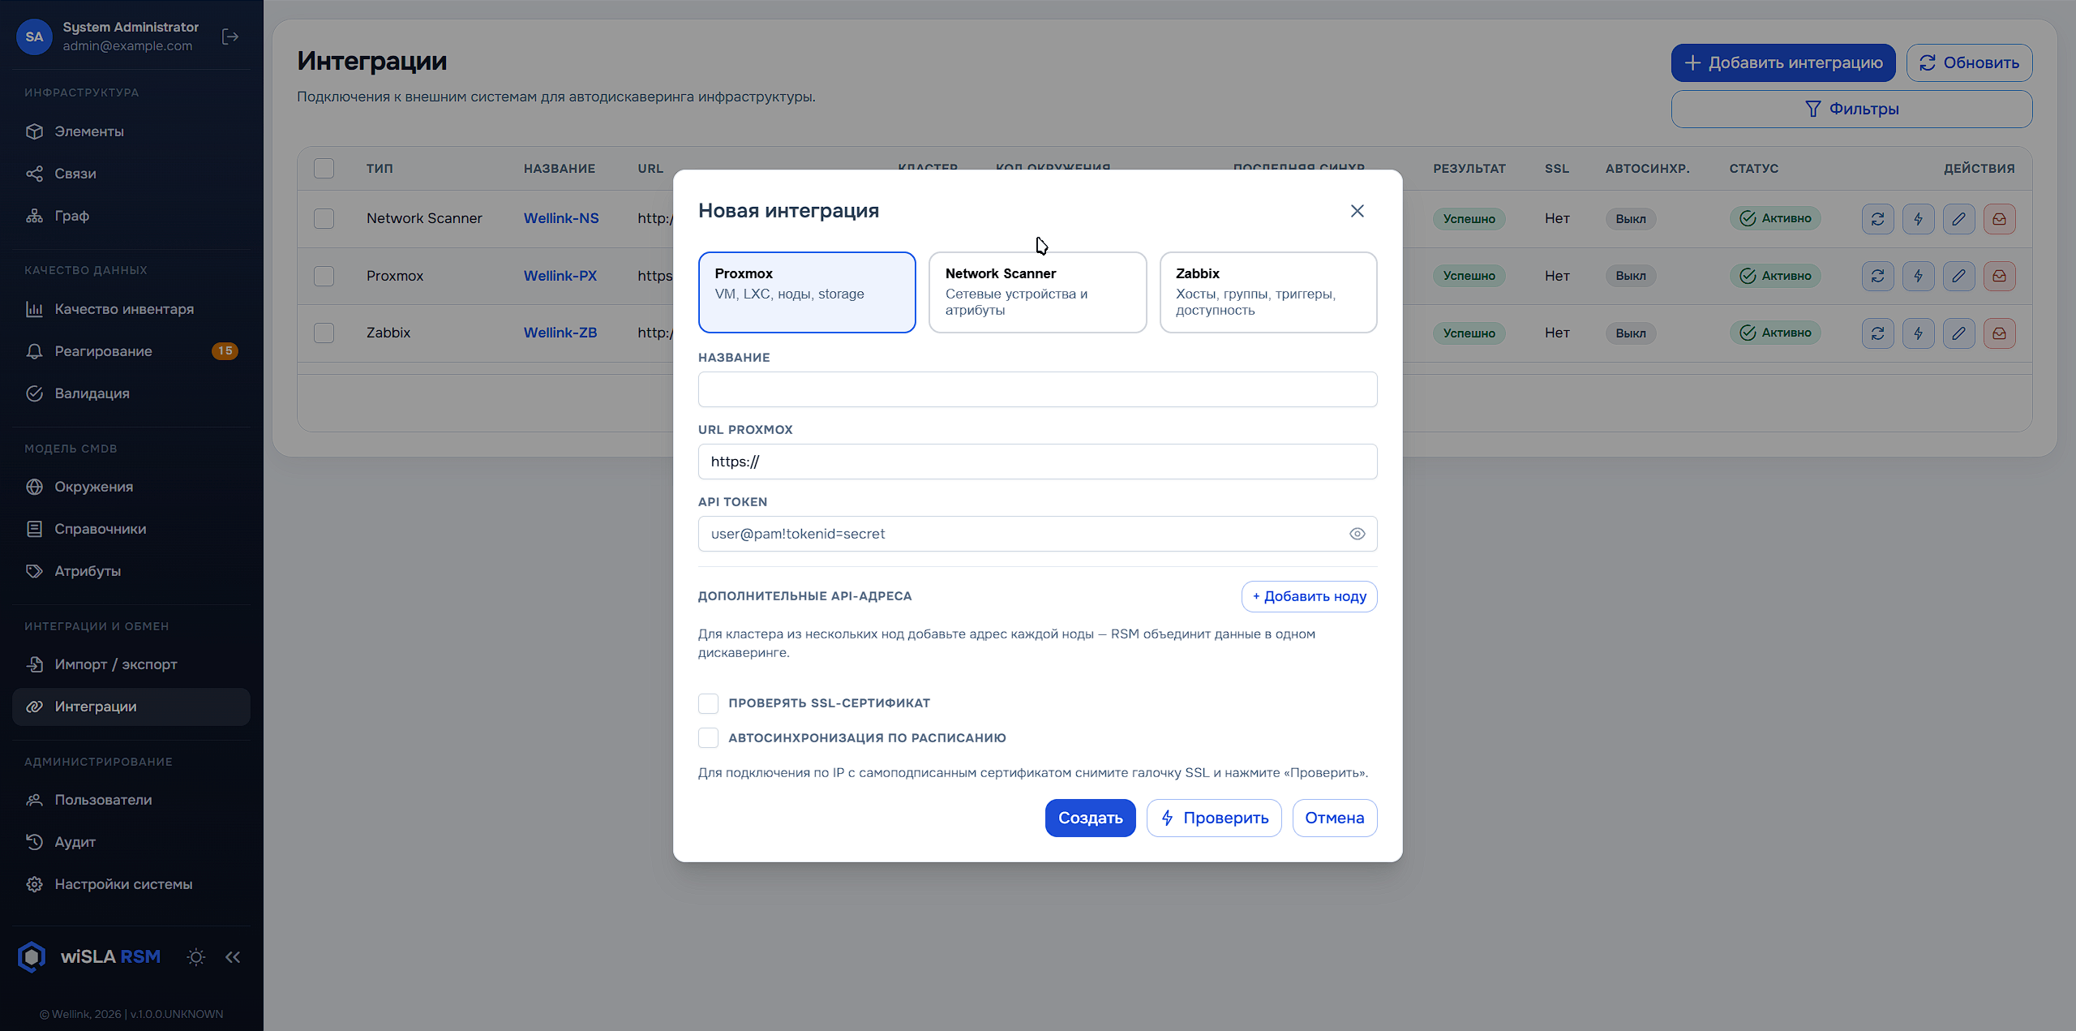Click the Проверить button
Screen dimensions: 2076x1031
(x=1214, y=818)
